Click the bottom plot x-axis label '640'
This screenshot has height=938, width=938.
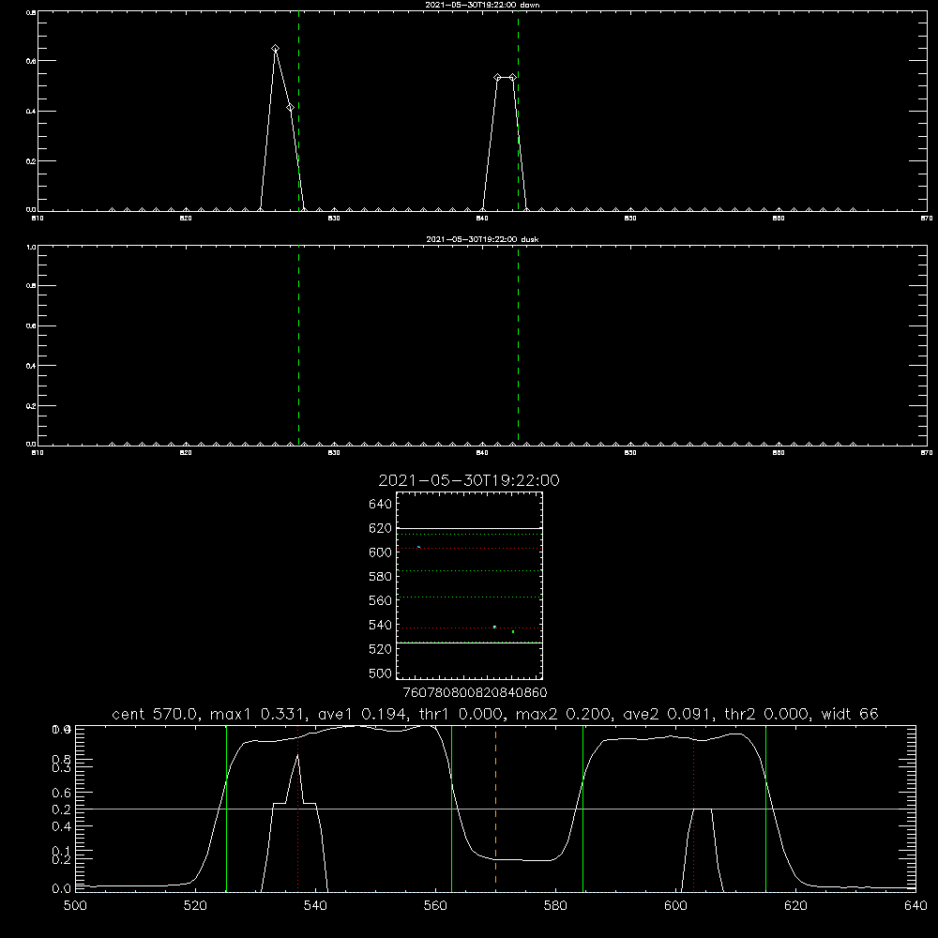pos(915,906)
